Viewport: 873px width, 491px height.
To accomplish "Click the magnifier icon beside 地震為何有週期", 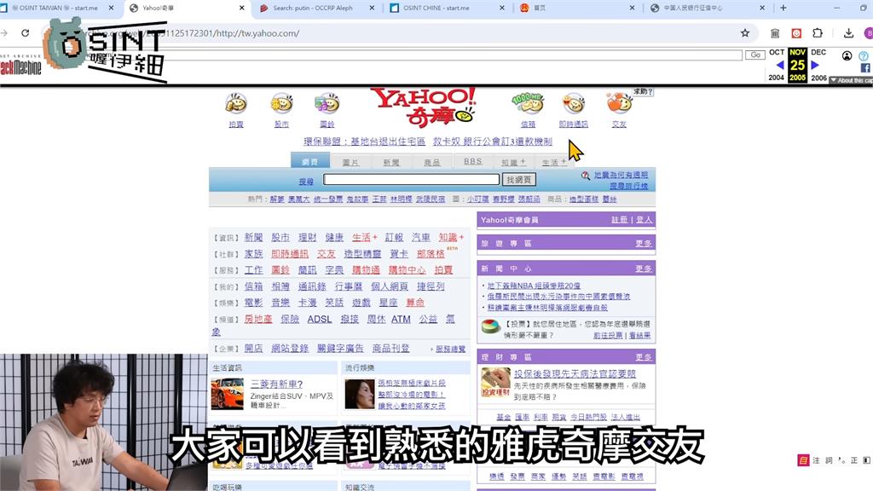I will tap(585, 176).
